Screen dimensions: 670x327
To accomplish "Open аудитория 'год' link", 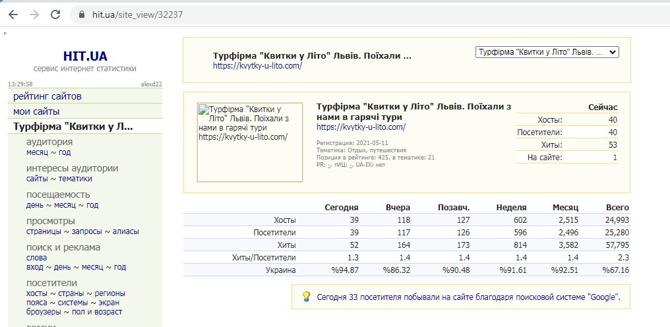I will click(65, 152).
